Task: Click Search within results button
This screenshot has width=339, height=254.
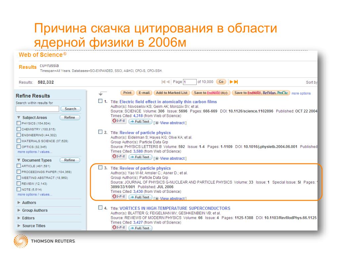Action: 71,109
